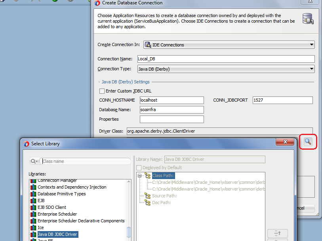Toggle the Deployed by Default checkbox
322x241 pixels.
point(139,168)
